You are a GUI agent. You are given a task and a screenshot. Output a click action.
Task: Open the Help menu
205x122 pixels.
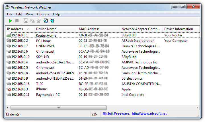56,14
